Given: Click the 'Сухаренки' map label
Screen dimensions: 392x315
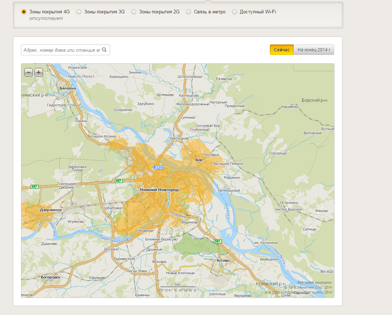Looking at the screenshot, I should 123,110.
